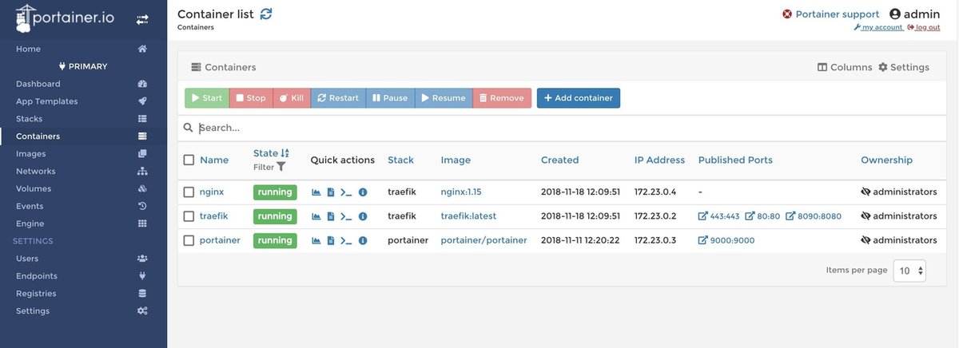Sort by State column header
This screenshot has height=348, width=959.
[271, 153]
